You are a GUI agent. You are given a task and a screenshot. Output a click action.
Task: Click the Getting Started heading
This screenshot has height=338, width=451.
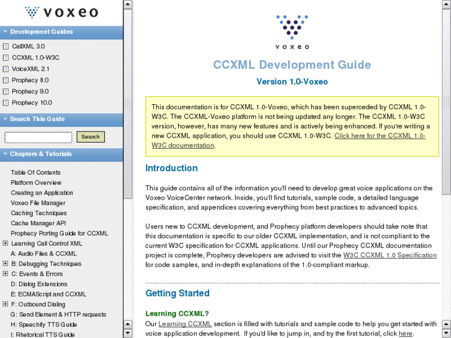pos(177,293)
